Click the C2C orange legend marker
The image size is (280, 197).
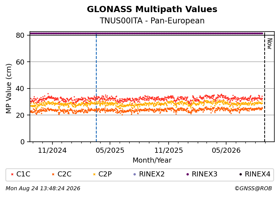tap(53, 174)
